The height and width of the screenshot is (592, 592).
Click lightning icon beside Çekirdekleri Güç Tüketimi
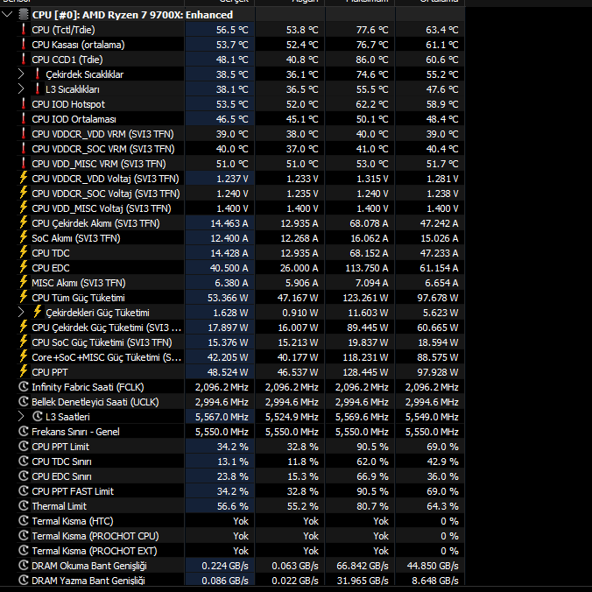click(38, 313)
